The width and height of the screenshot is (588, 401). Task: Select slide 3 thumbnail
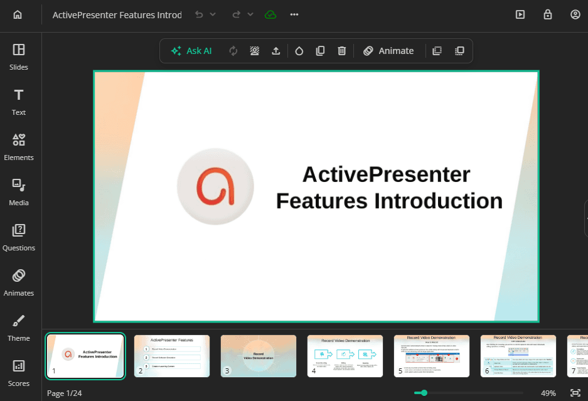259,356
